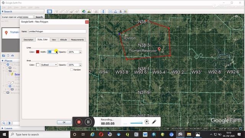Pick the Lines red color swatch
Screen dimensions: 245x138
click(x=38, y=52)
